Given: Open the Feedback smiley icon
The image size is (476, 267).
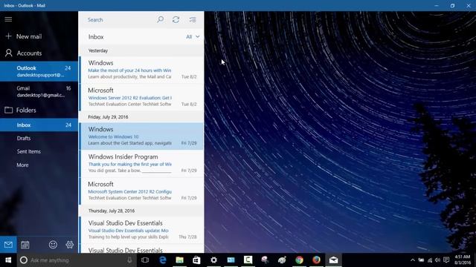Looking at the screenshot, I should [53, 245].
